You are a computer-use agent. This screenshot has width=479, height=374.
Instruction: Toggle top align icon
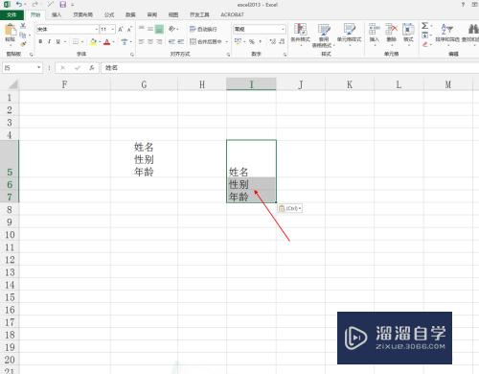(x=142, y=29)
